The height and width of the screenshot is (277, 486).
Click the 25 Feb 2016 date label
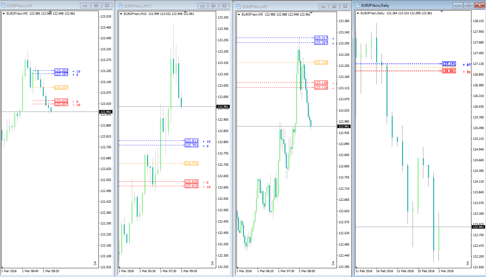click(426, 271)
